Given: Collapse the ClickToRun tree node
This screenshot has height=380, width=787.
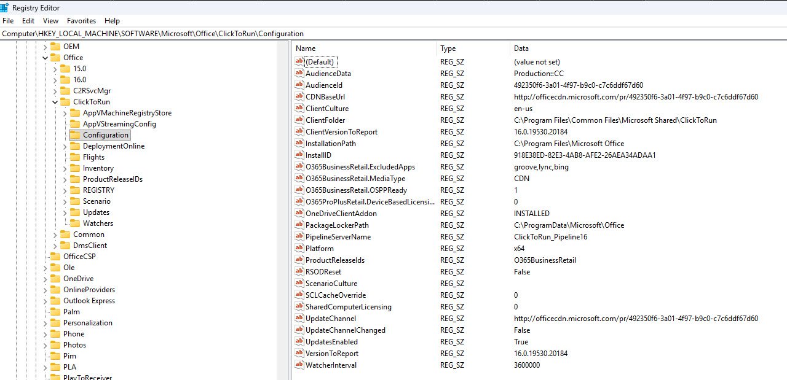Looking at the screenshot, I should coord(55,102).
